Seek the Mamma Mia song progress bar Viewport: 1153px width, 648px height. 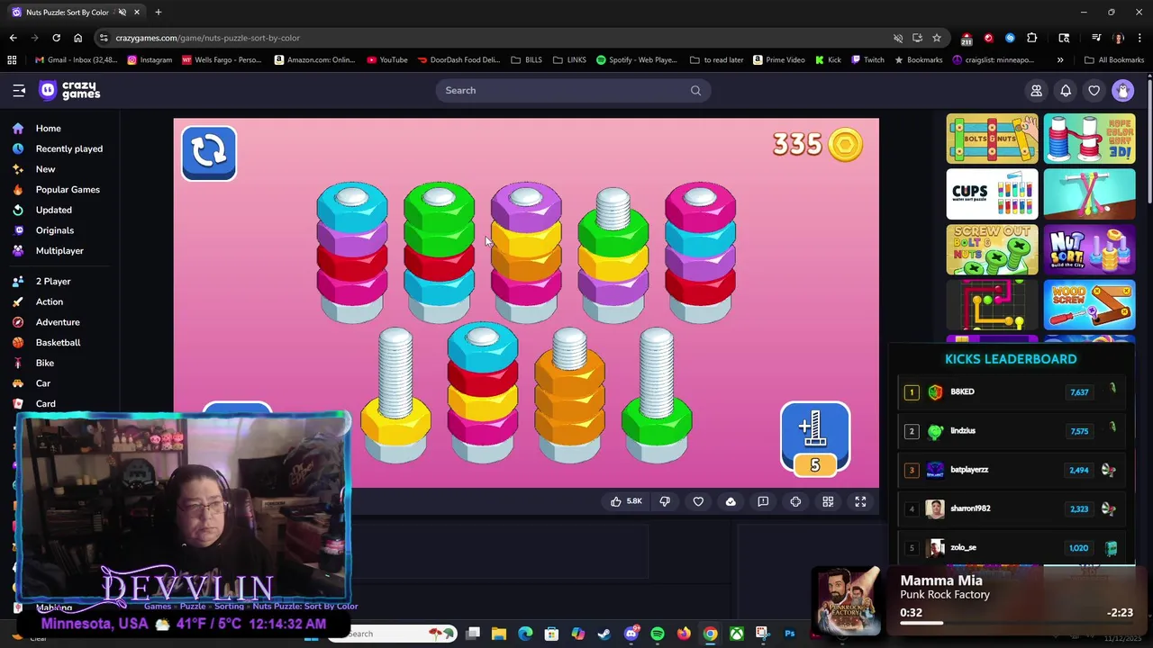click(x=1016, y=623)
